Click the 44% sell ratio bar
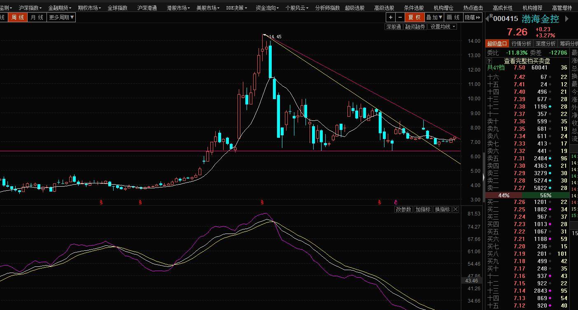 pyautogui.click(x=504, y=195)
